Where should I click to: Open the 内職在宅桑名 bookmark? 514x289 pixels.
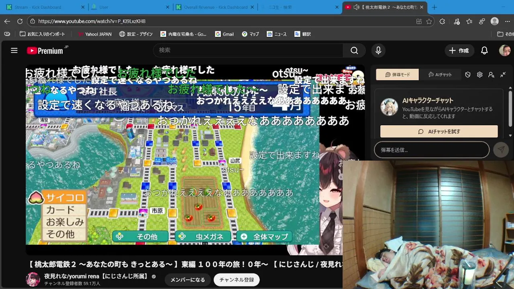[183, 34]
